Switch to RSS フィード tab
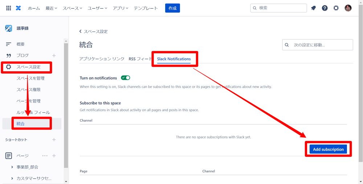 coord(140,59)
